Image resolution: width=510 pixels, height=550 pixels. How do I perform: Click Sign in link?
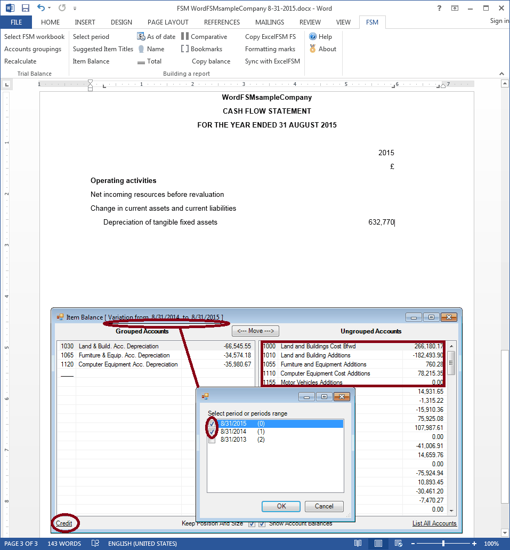pyautogui.click(x=499, y=21)
